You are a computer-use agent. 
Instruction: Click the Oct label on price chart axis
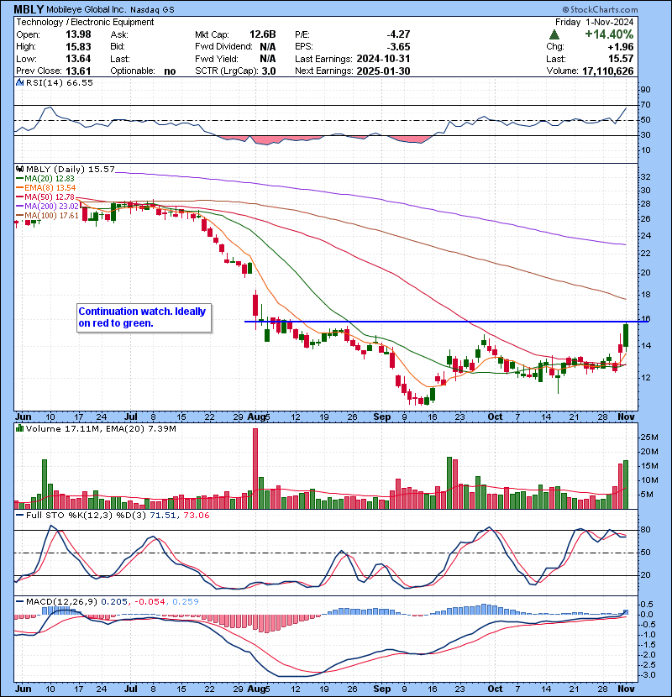coord(495,417)
